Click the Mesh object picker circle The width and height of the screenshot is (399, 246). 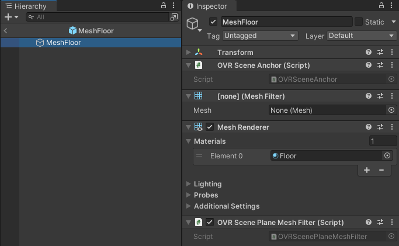391,110
